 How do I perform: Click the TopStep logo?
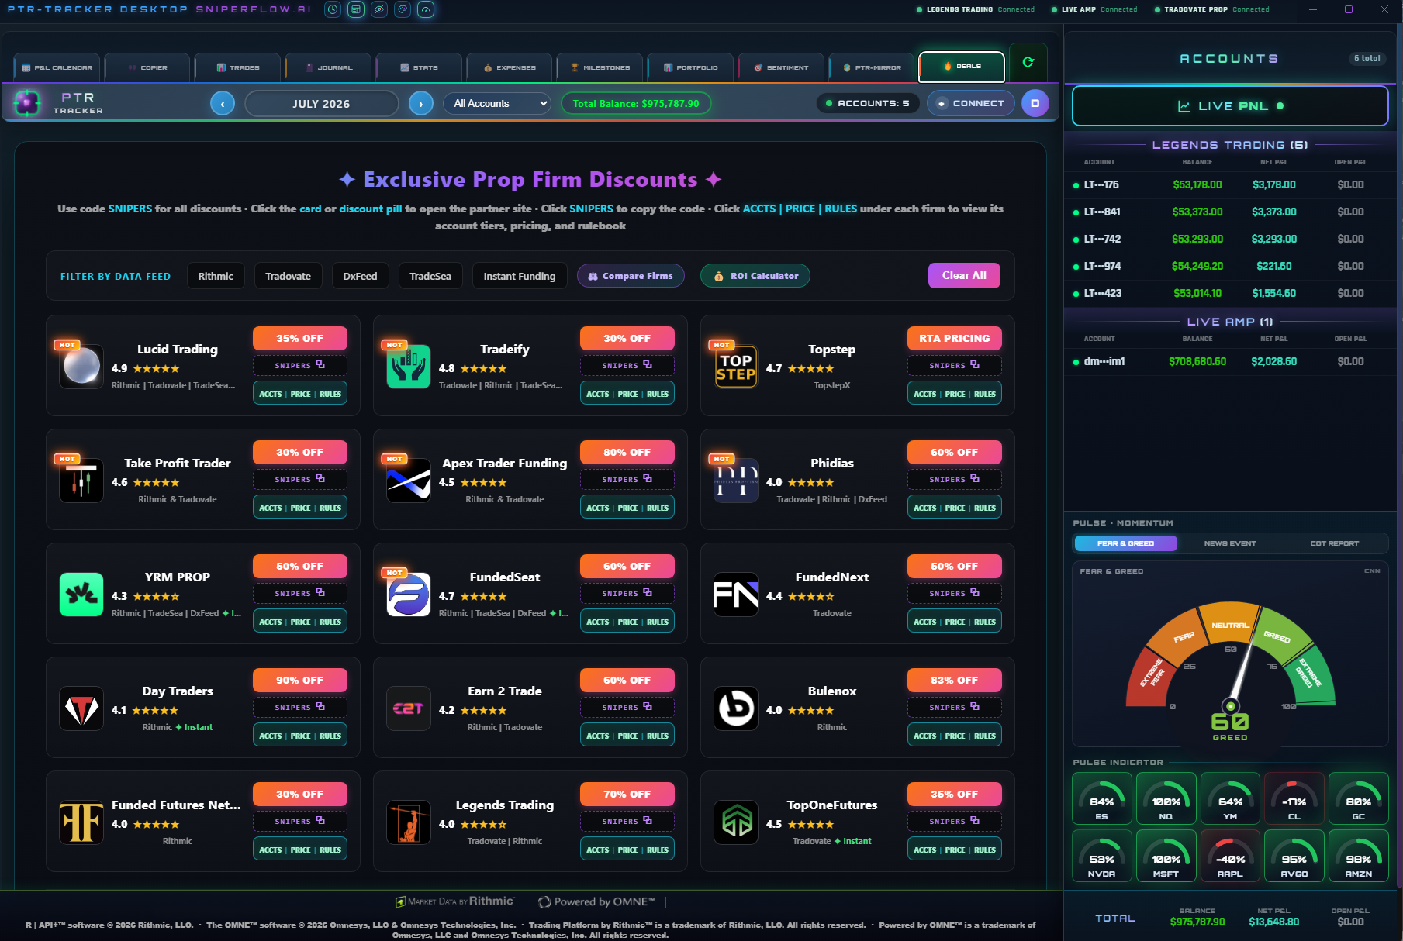point(736,366)
